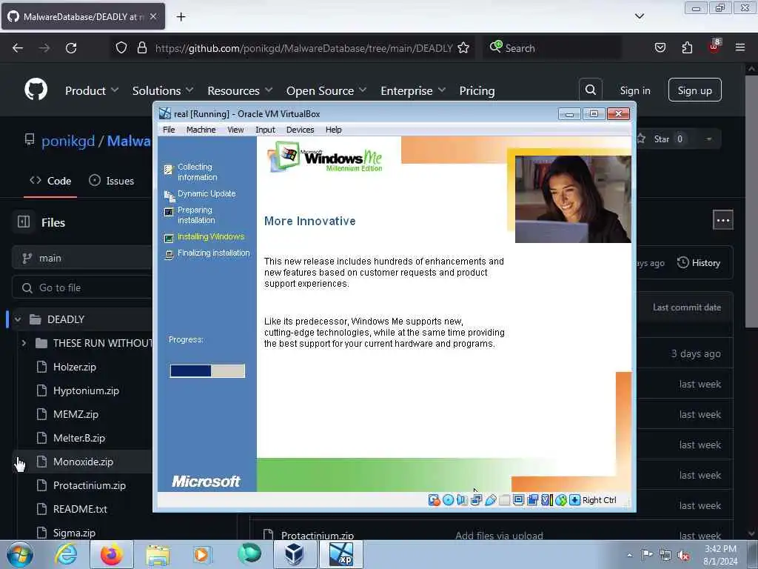Bookmark the page with star icon
758x569 pixels.
[463, 48]
